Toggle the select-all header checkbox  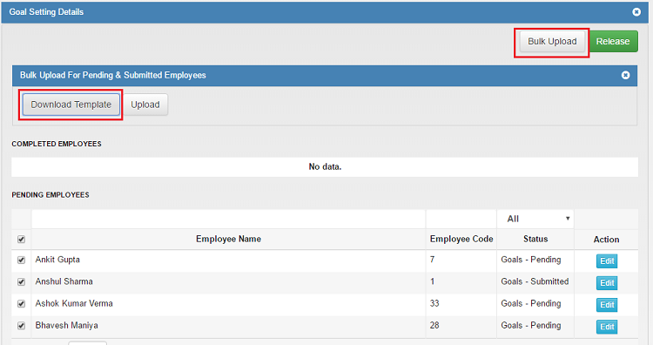(21, 240)
